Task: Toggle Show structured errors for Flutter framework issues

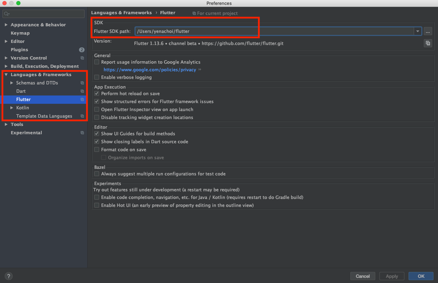Action: [x=97, y=101]
